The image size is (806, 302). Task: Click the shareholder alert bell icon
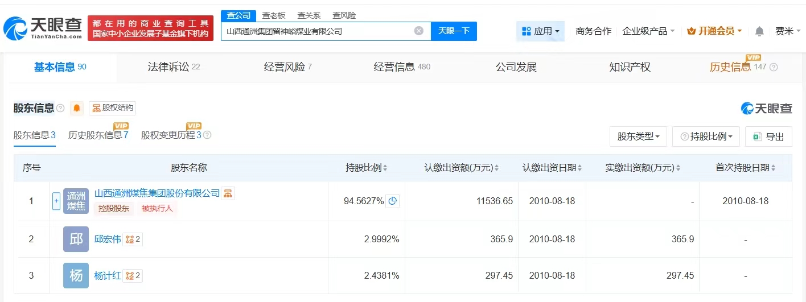[x=77, y=108]
